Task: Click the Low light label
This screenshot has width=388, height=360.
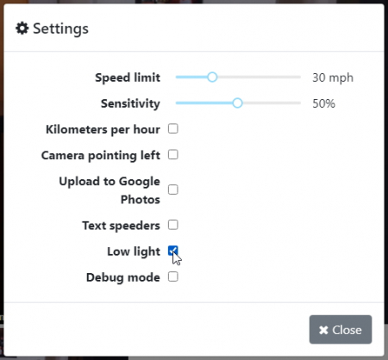Action: coord(134,251)
